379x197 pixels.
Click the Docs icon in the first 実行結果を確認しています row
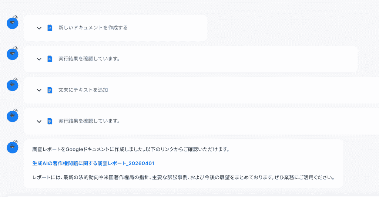point(50,59)
